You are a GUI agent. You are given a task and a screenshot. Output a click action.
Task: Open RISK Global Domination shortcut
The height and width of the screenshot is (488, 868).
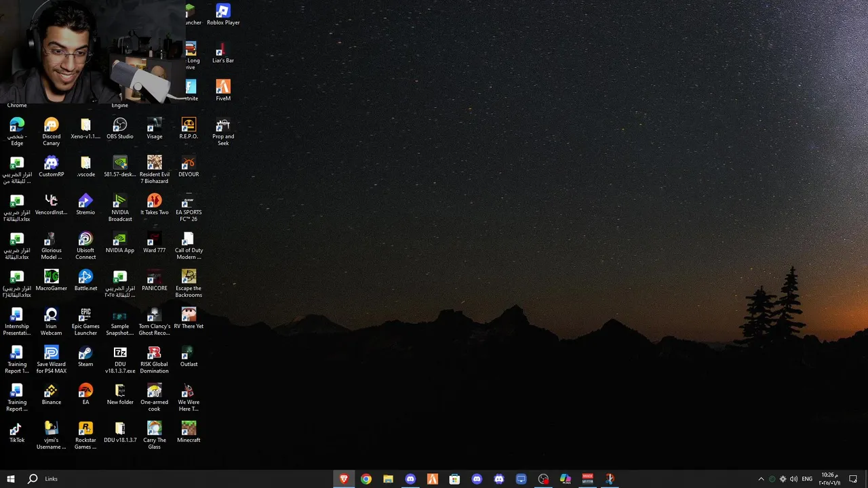tap(155, 360)
